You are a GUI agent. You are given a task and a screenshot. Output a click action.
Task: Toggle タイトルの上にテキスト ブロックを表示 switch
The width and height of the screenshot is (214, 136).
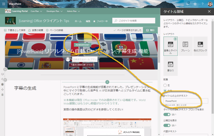167,114
